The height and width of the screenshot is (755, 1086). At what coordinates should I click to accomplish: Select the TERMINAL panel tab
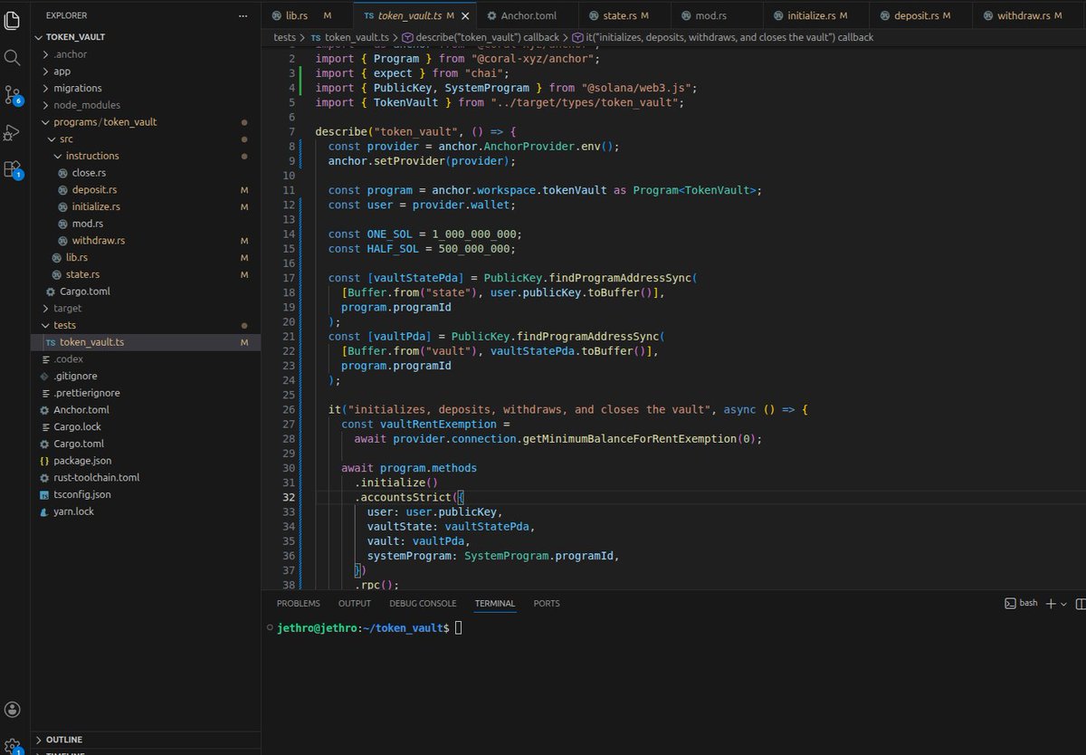coord(495,603)
